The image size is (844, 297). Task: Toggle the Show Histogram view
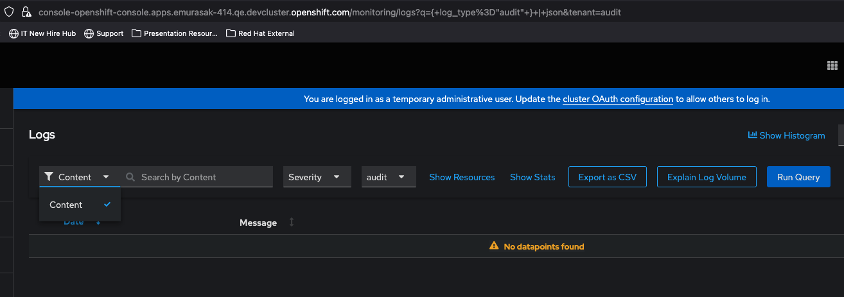pyautogui.click(x=791, y=135)
